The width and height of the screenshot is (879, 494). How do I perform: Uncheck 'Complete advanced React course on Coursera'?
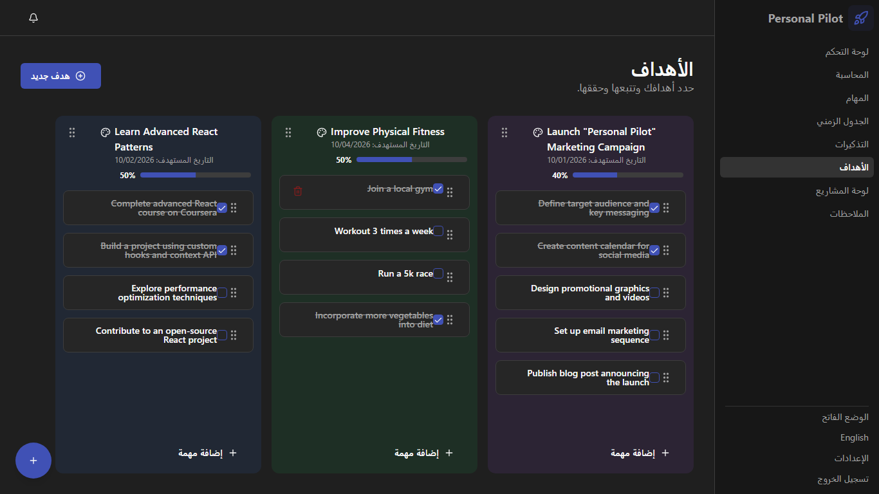coord(222,208)
